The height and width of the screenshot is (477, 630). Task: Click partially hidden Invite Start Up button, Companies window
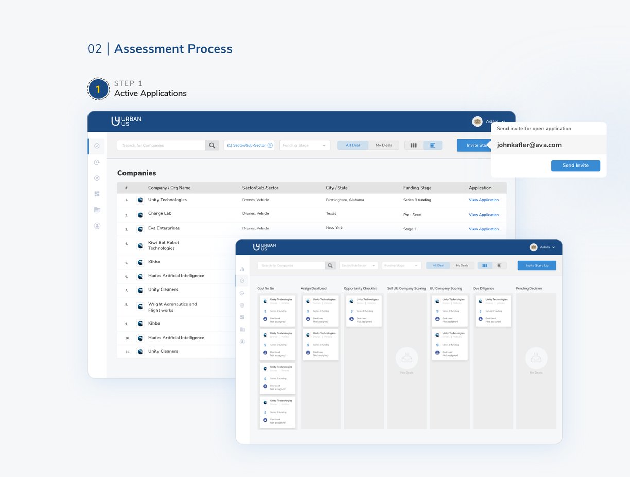[x=474, y=146]
